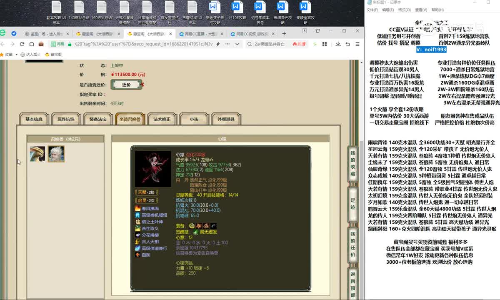Viewport: 500px width, 300px height.
Task: Click the 箭无虚发 awakening skill icon
Action: pos(195,232)
